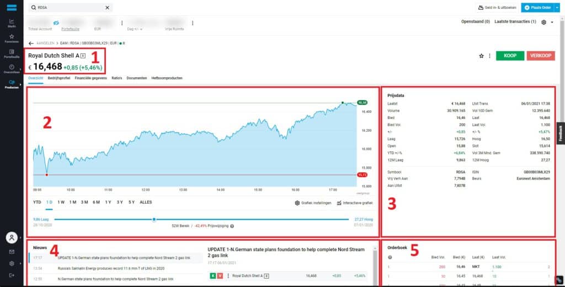This screenshot has height=287, width=565.
Task: Open the Feedback side tab
Action: pyautogui.click(x=561, y=133)
